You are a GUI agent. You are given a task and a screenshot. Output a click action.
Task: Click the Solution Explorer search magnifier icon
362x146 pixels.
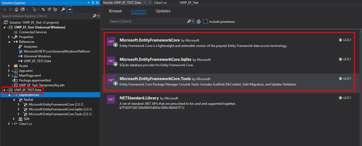coord(94,16)
